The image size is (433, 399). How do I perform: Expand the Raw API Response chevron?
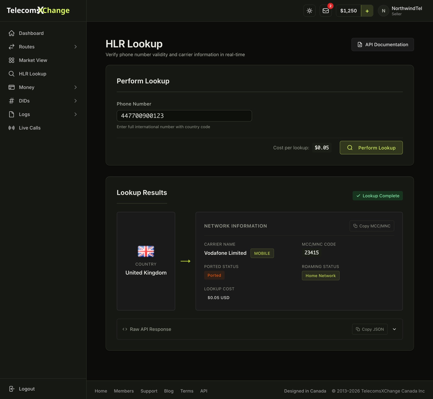pos(394,329)
